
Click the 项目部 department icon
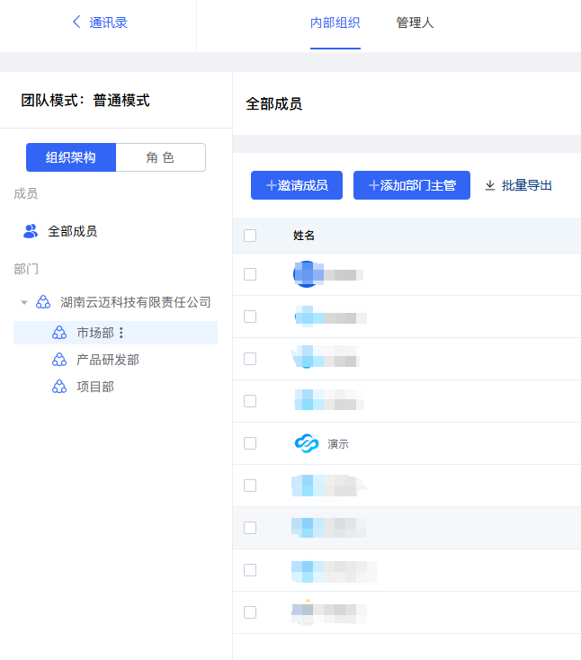[x=59, y=387]
